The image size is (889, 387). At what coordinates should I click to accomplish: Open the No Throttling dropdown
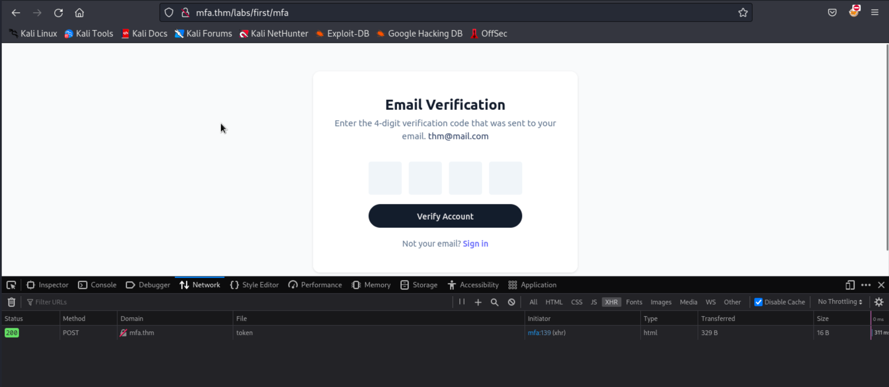840,301
